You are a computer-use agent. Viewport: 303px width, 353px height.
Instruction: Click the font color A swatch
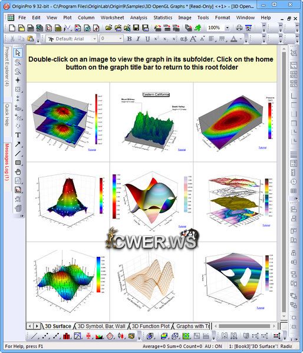coord(234,39)
